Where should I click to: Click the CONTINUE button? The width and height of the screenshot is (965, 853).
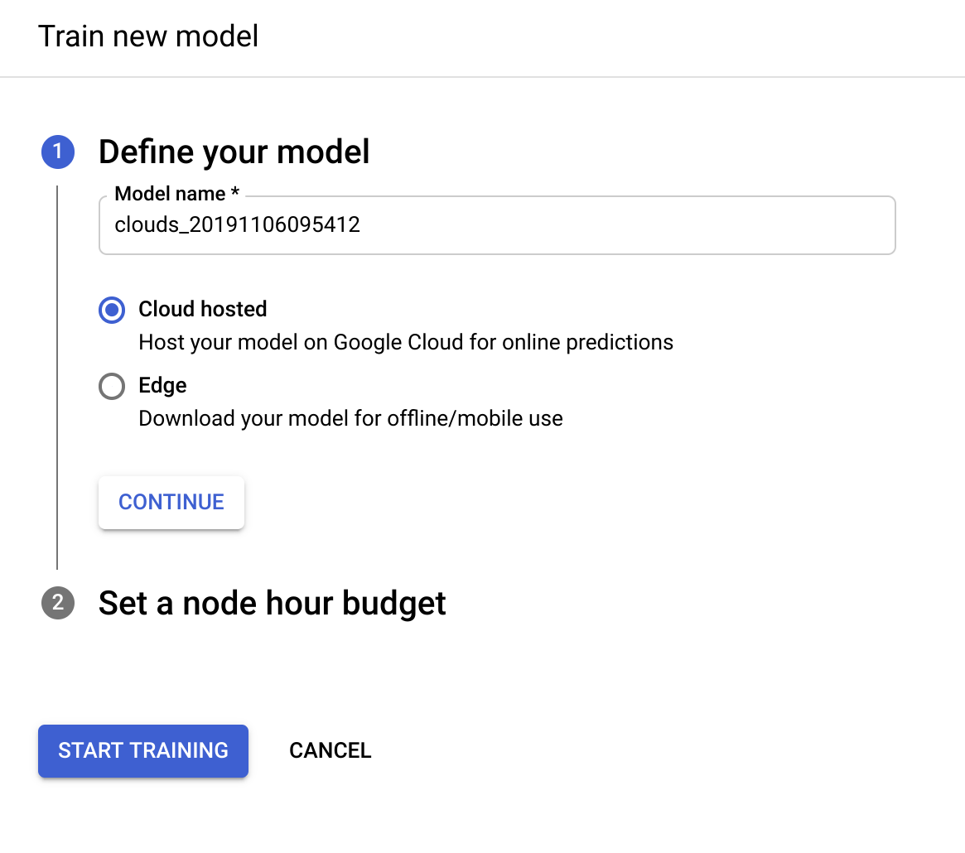tap(171, 502)
